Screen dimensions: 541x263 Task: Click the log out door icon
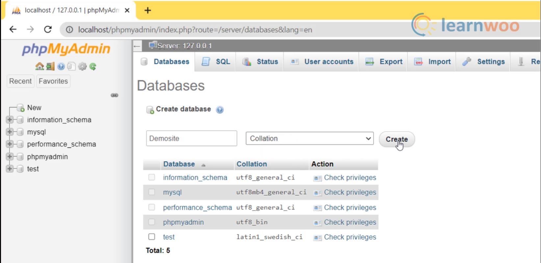50,67
